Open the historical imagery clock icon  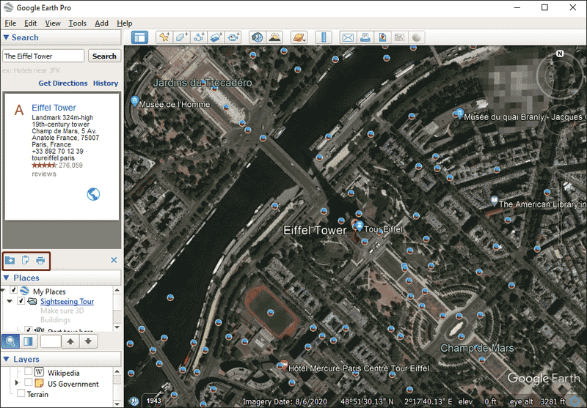(x=258, y=37)
